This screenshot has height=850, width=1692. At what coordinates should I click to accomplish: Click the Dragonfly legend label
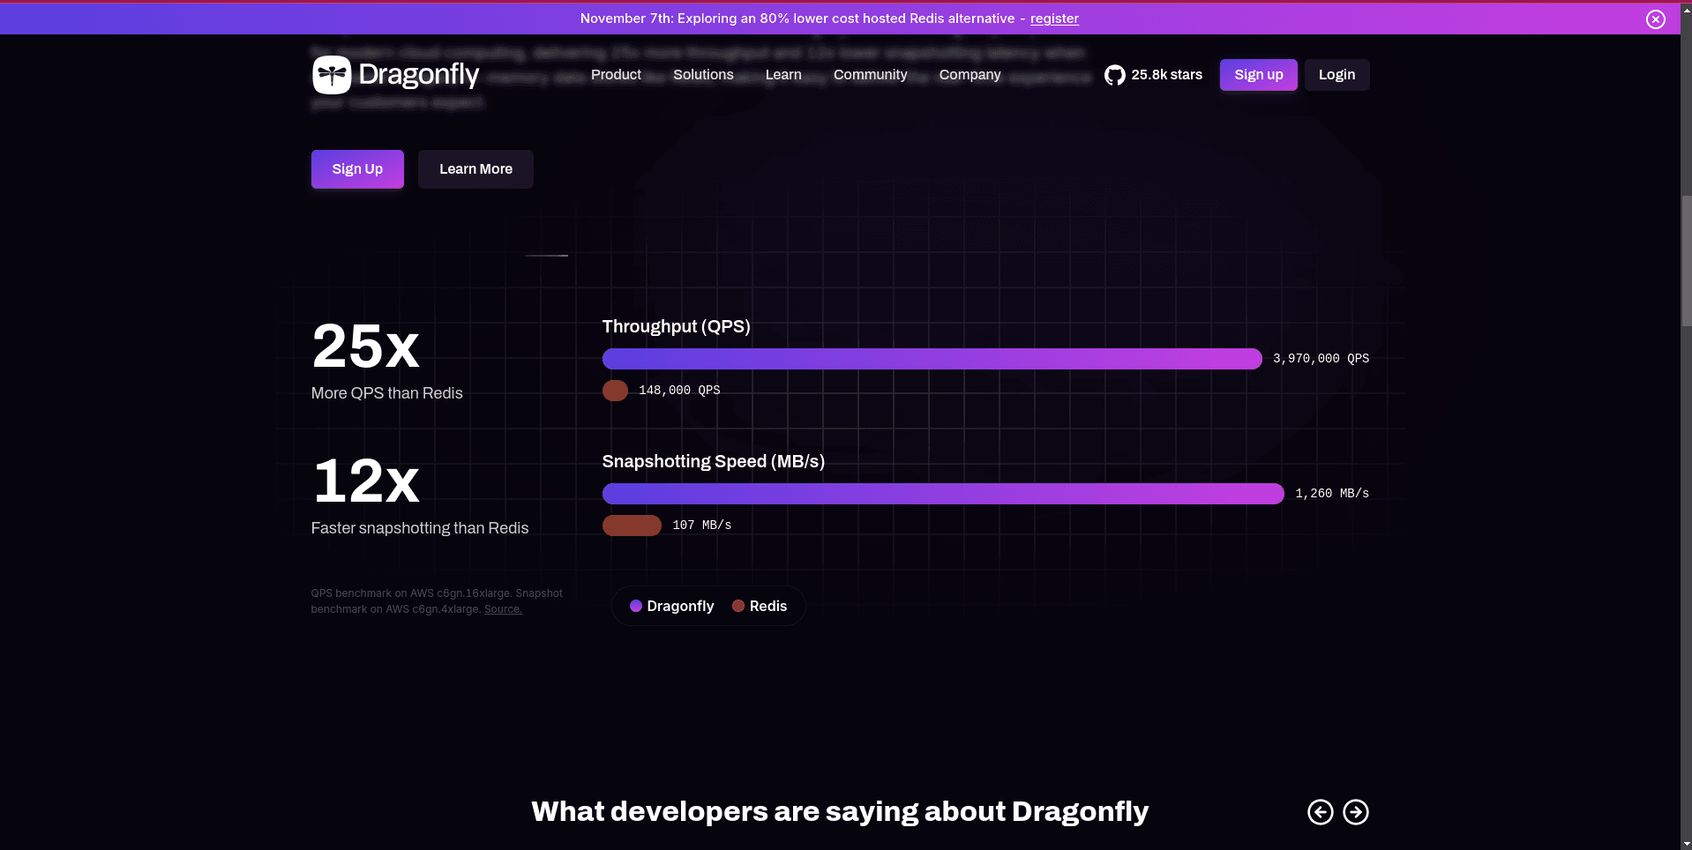pos(680,606)
